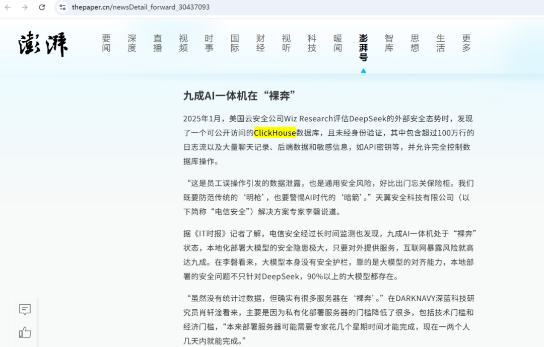Click the heading 九成AI一体机在“裸奔”
Screen dimensions: 544x347
(239, 96)
